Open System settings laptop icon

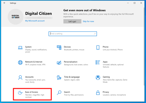[20, 48]
